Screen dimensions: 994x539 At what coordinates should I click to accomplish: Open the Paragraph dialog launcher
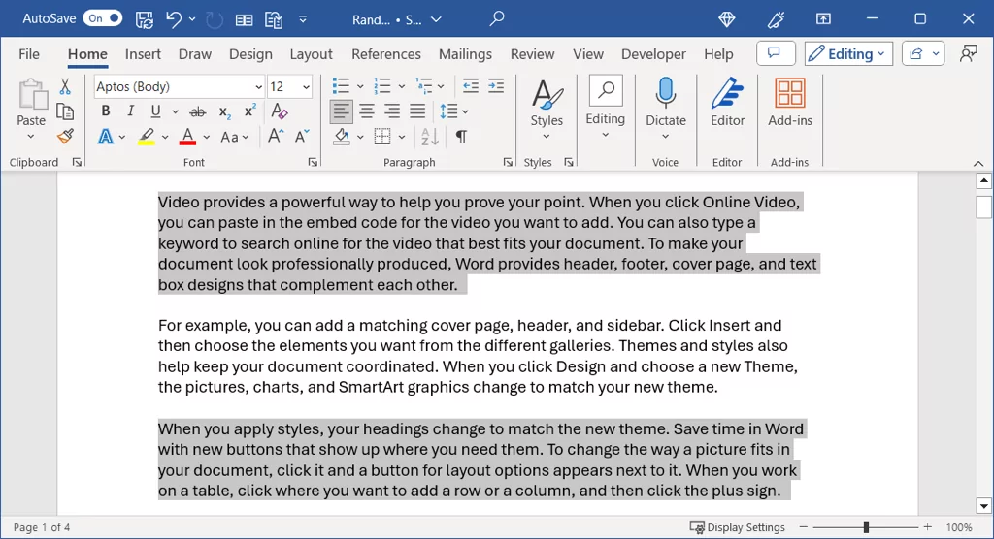point(508,163)
